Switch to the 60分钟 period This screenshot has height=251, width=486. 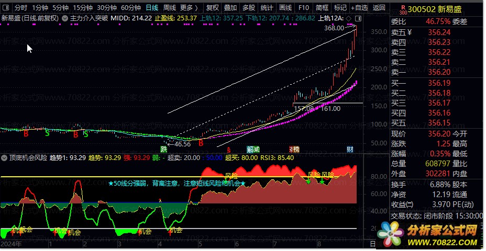click(x=131, y=8)
